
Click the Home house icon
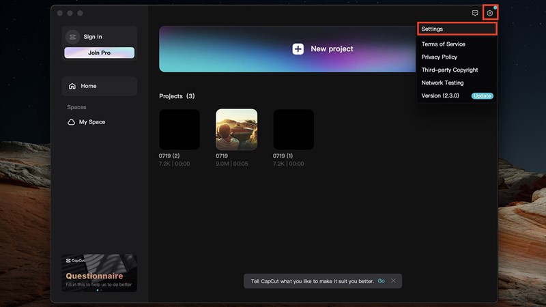click(x=72, y=86)
